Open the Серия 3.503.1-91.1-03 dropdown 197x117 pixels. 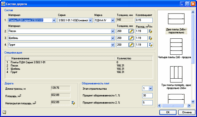(x=90, y=20)
